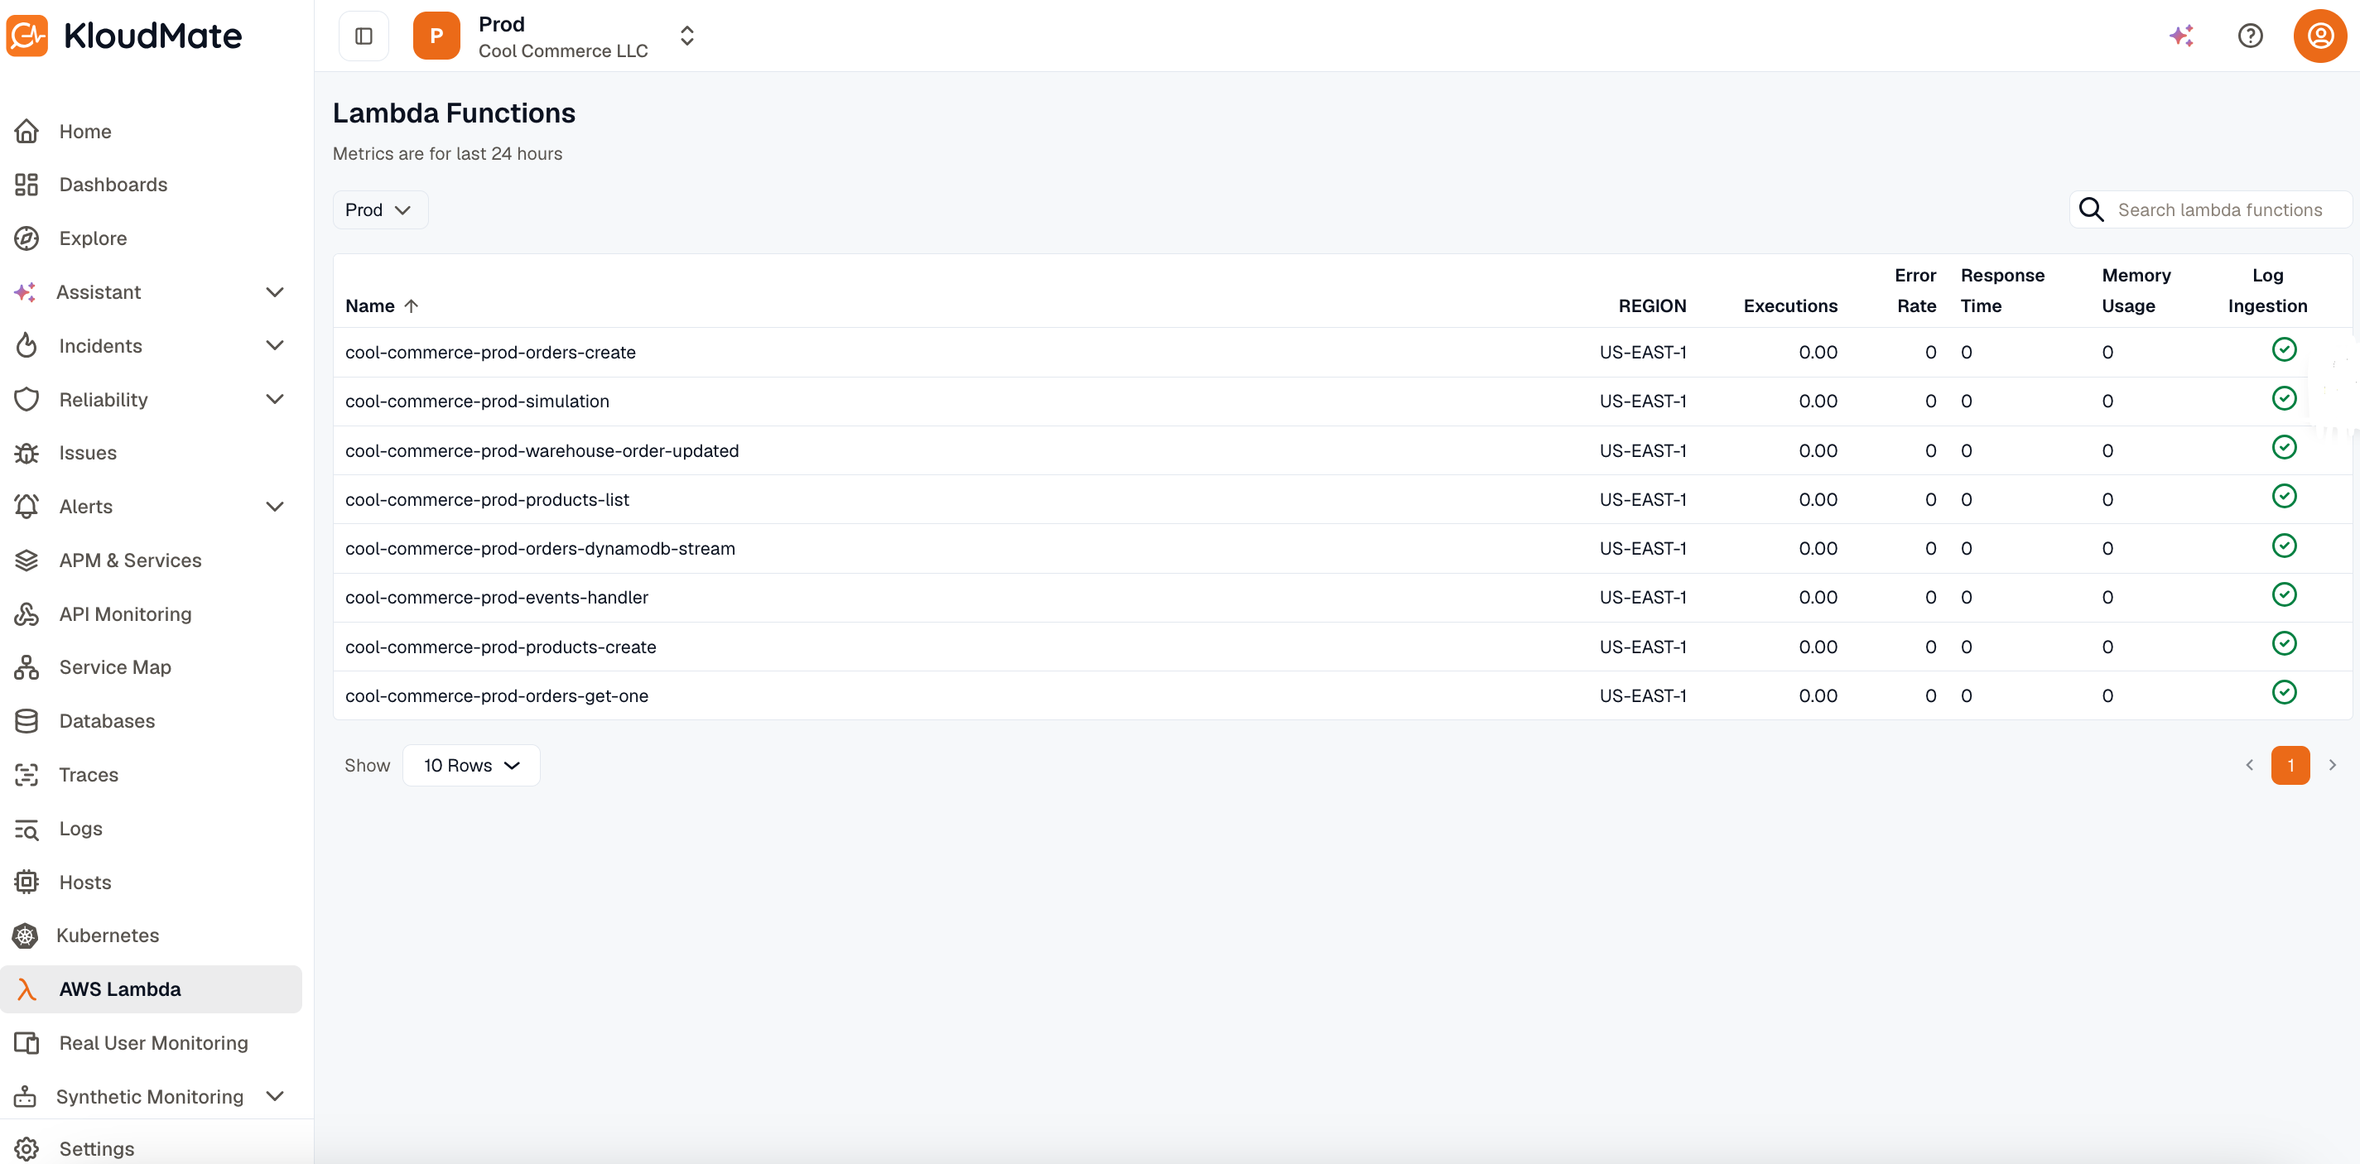2360x1164 pixels.
Task: Open the Prod environment filter dropdown
Action: click(379, 209)
